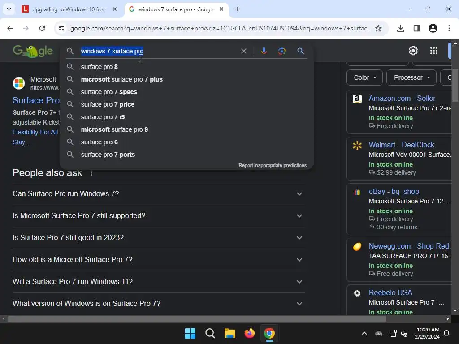This screenshot has width=459, height=344.
Task: Open Google quick settings gear
Action: (413, 51)
